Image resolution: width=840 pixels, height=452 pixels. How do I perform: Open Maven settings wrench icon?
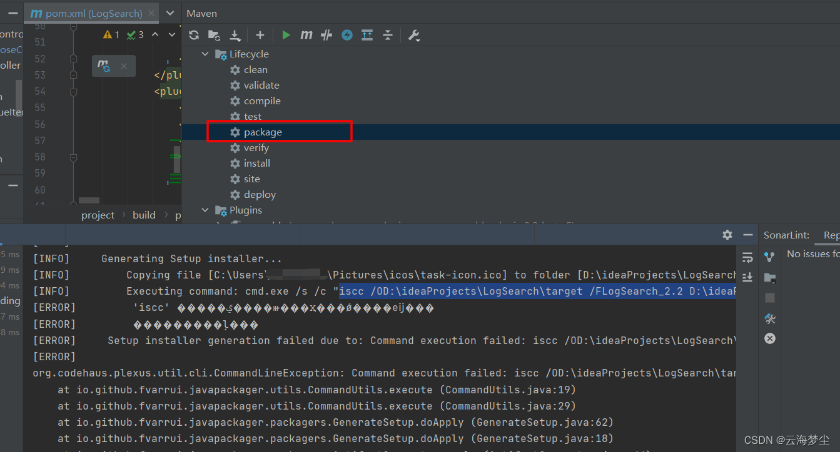point(413,35)
